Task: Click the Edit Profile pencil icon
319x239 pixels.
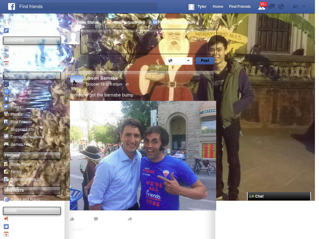Action: click(6, 30)
